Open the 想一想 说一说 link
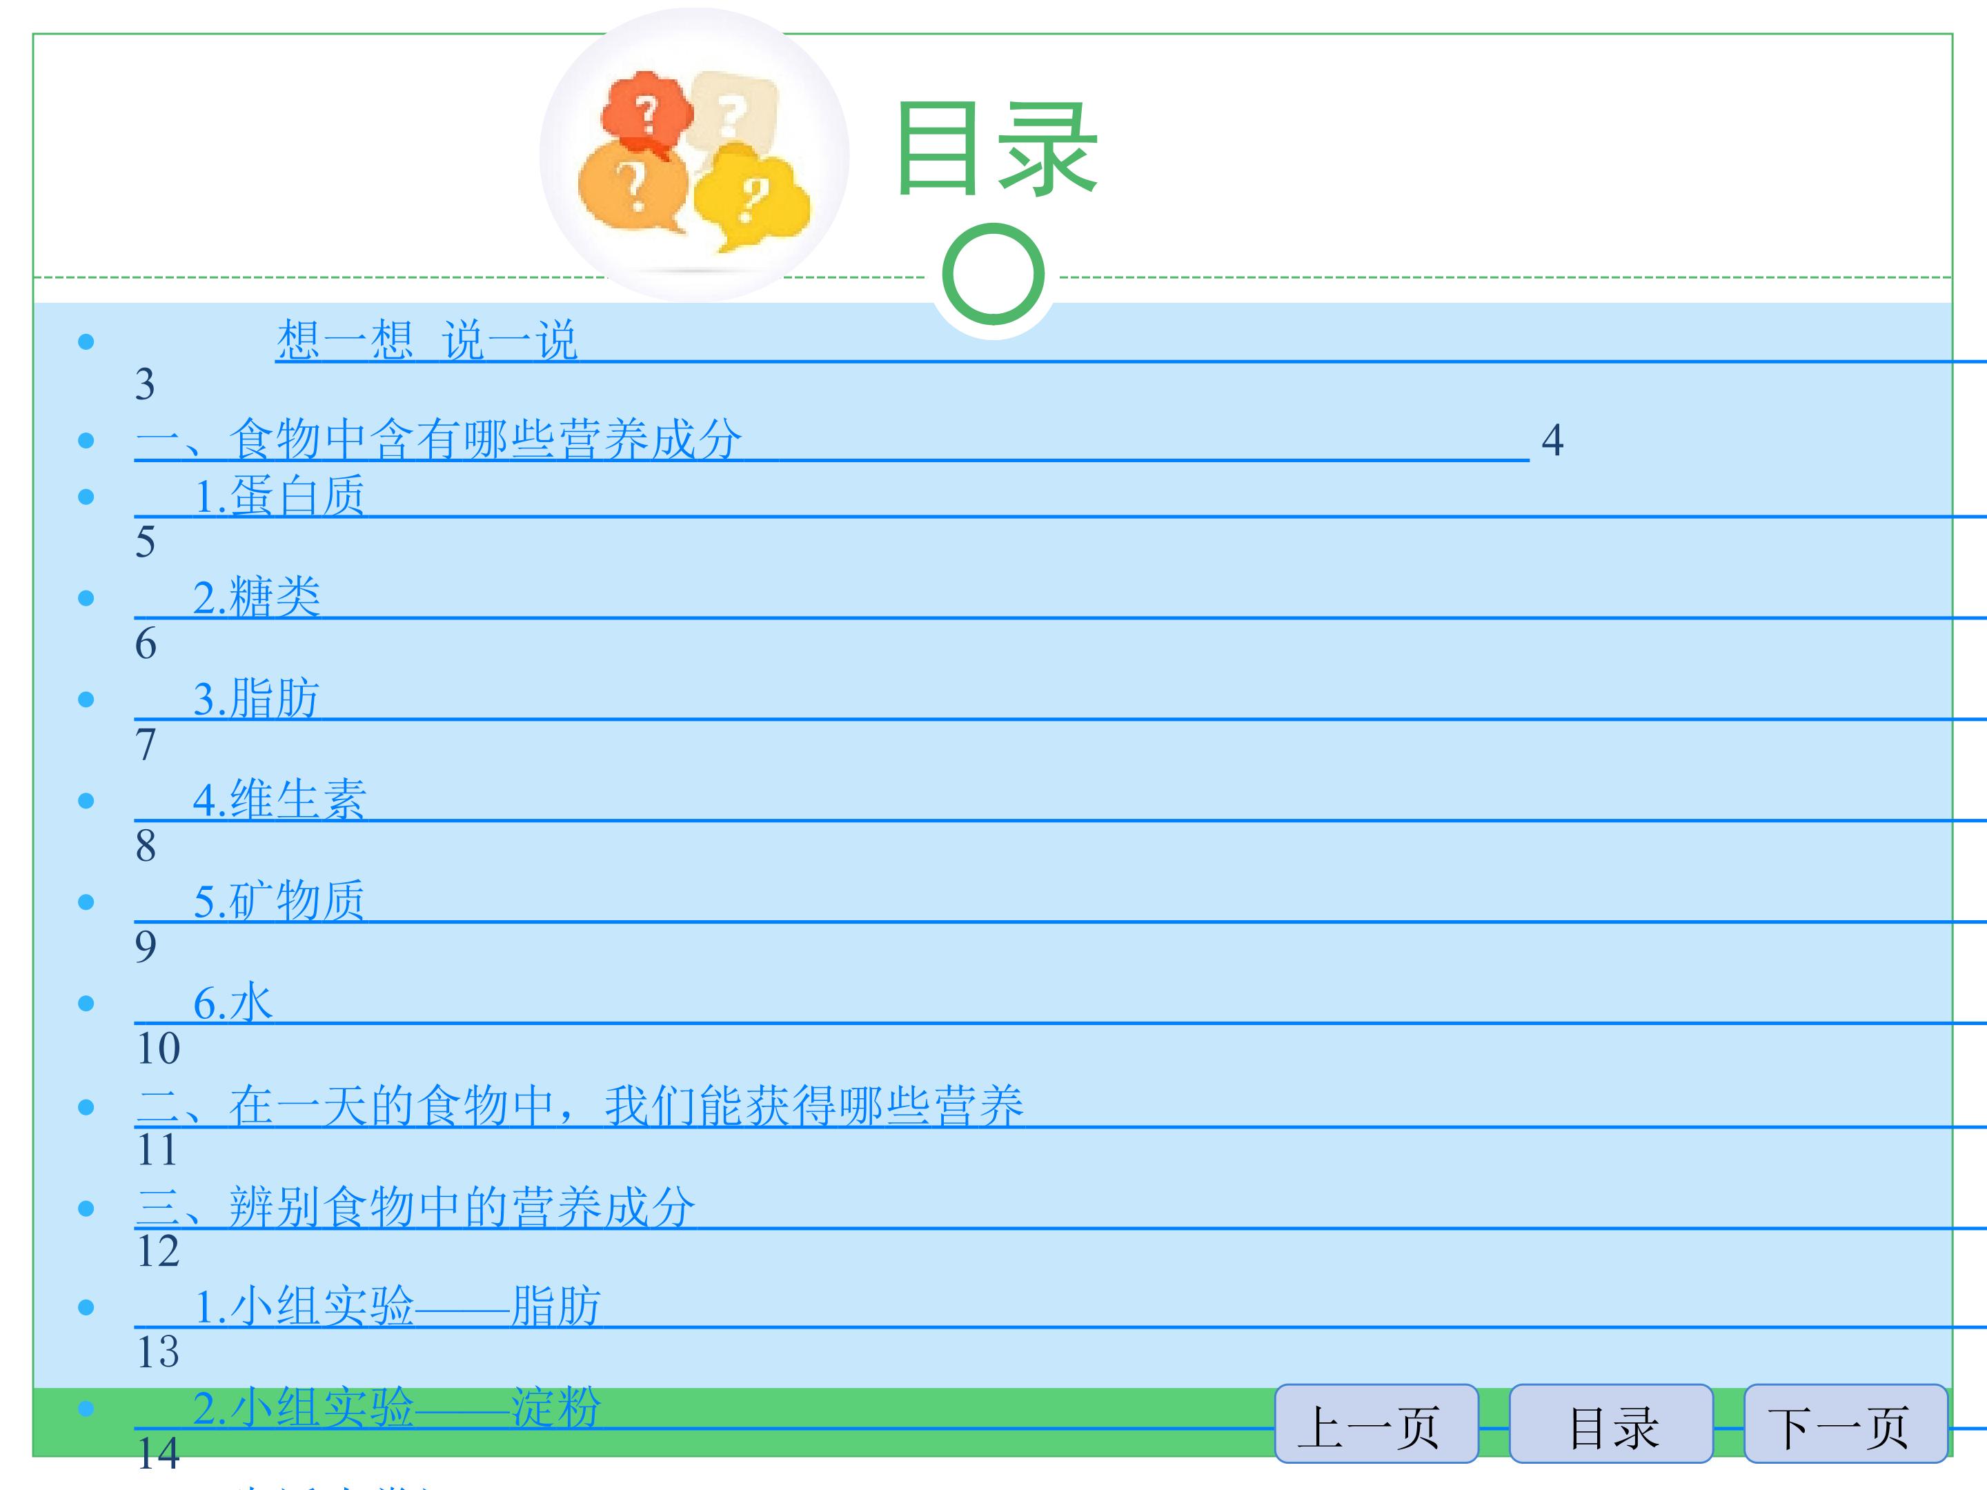 pyautogui.click(x=426, y=340)
